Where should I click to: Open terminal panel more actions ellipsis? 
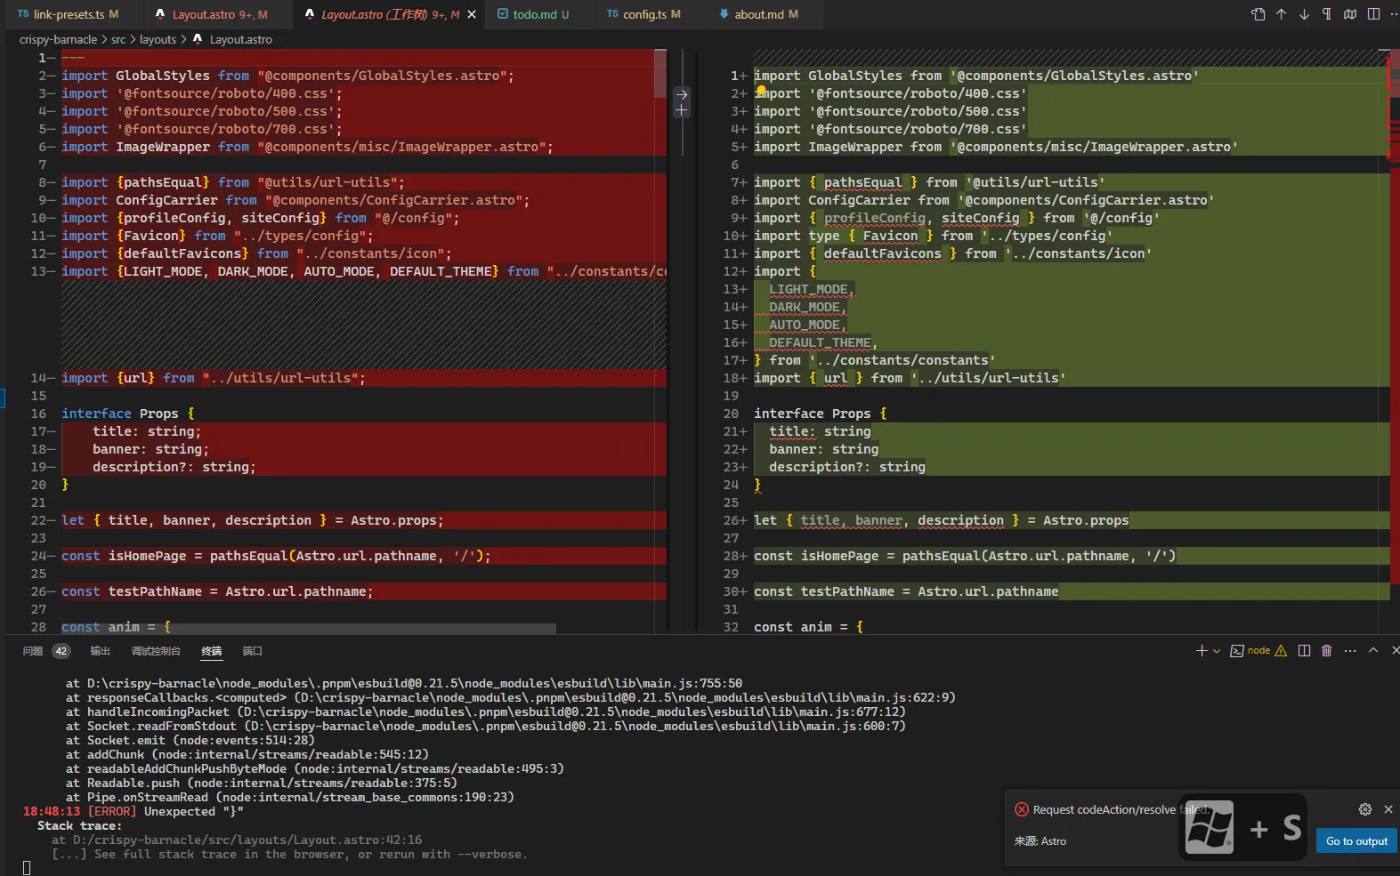[1350, 651]
